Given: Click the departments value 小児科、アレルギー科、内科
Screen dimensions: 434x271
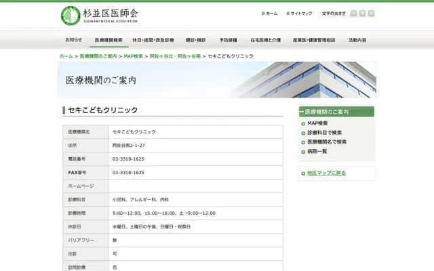Looking at the screenshot, I should coord(140,200).
